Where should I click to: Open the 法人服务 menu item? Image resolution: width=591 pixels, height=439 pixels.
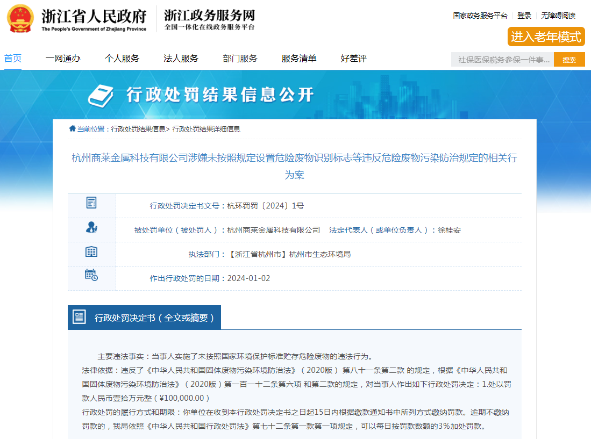[x=181, y=59]
